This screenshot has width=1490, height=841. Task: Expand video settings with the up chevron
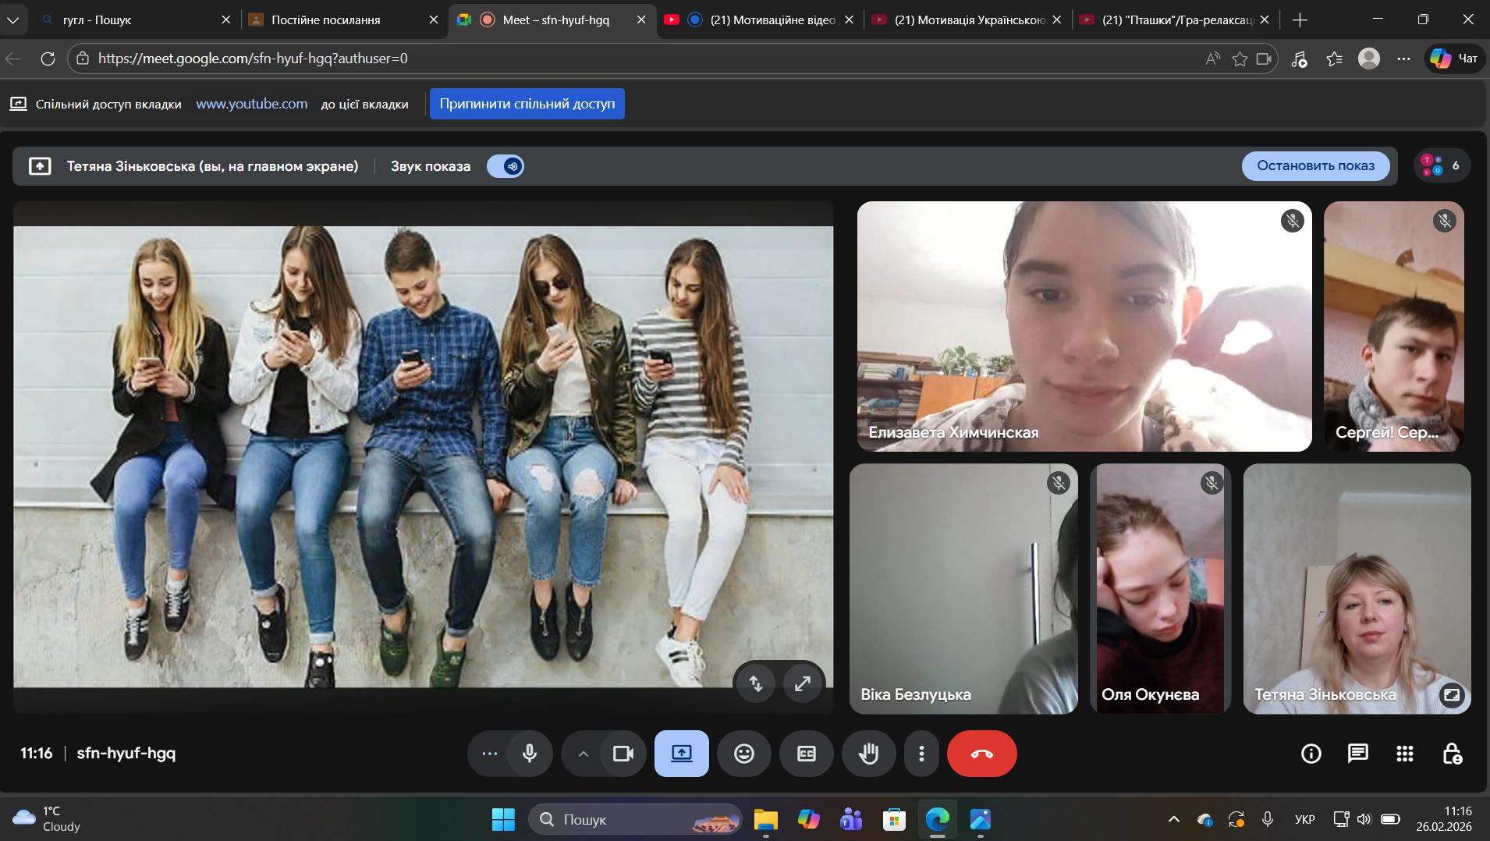click(x=583, y=754)
